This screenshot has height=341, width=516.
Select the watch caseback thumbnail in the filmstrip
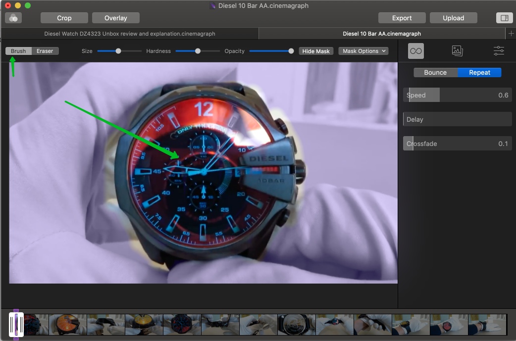297,325
